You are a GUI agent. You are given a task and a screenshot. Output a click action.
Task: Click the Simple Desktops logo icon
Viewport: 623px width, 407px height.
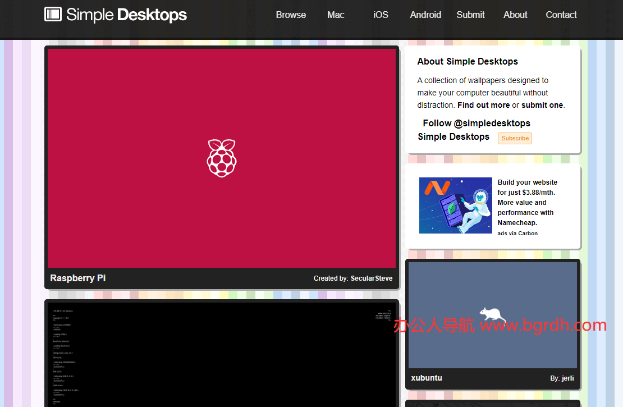[52, 15]
